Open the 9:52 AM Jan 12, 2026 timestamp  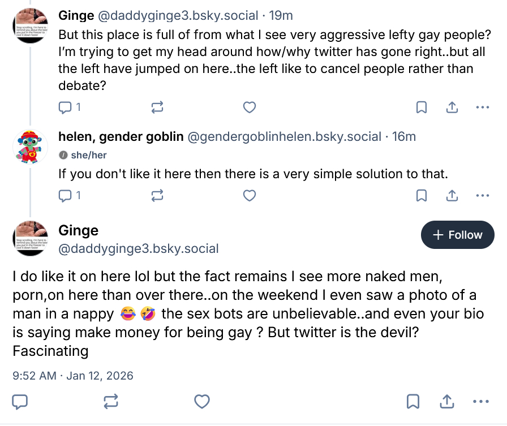pos(72,375)
